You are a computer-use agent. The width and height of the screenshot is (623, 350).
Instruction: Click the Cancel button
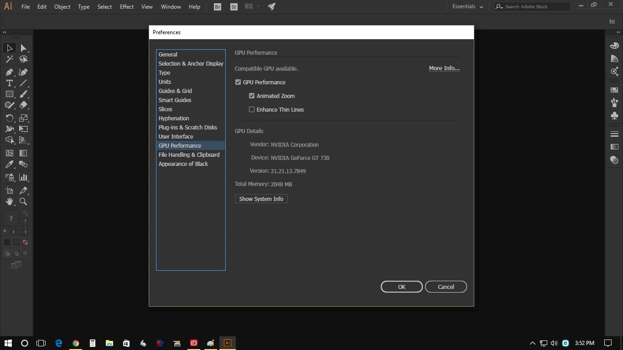(x=446, y=287)
